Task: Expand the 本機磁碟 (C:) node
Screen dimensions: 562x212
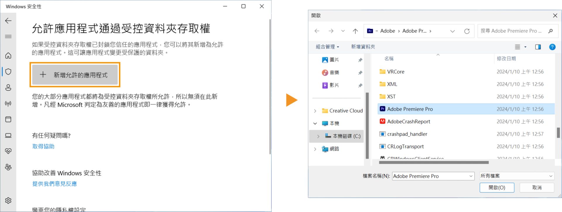Action: 318,136
